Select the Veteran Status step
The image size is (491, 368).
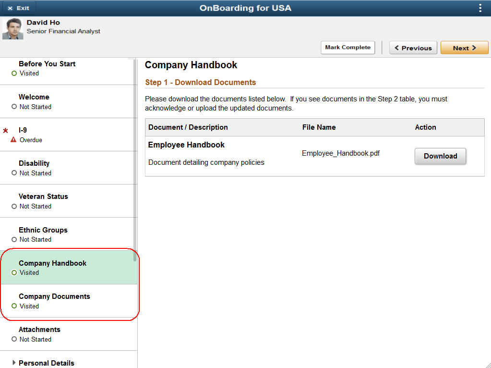tap(43, 196)
